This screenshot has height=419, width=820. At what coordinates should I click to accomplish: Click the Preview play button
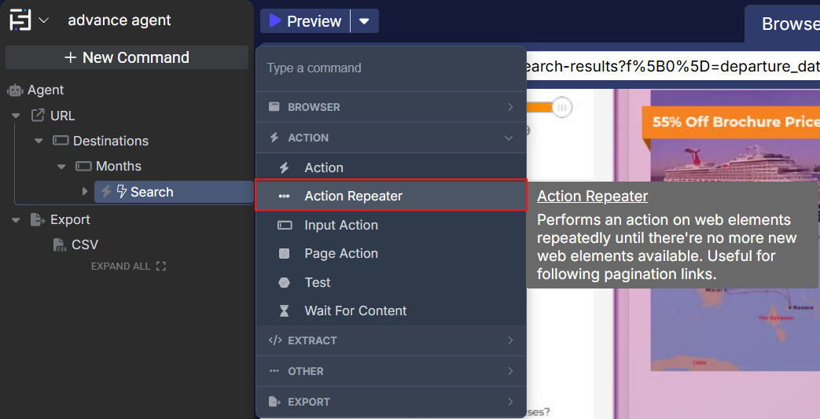click(305, 21)
